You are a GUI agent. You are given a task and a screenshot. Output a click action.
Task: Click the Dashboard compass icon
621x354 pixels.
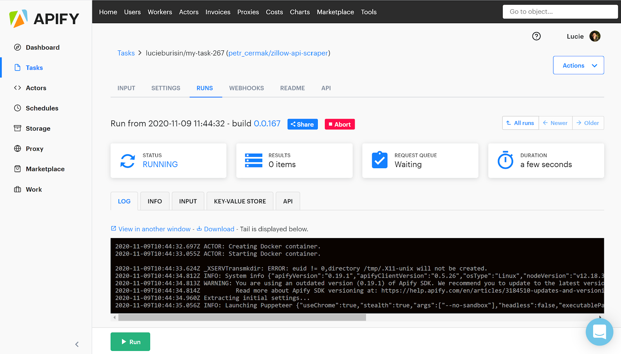(17, 47)
